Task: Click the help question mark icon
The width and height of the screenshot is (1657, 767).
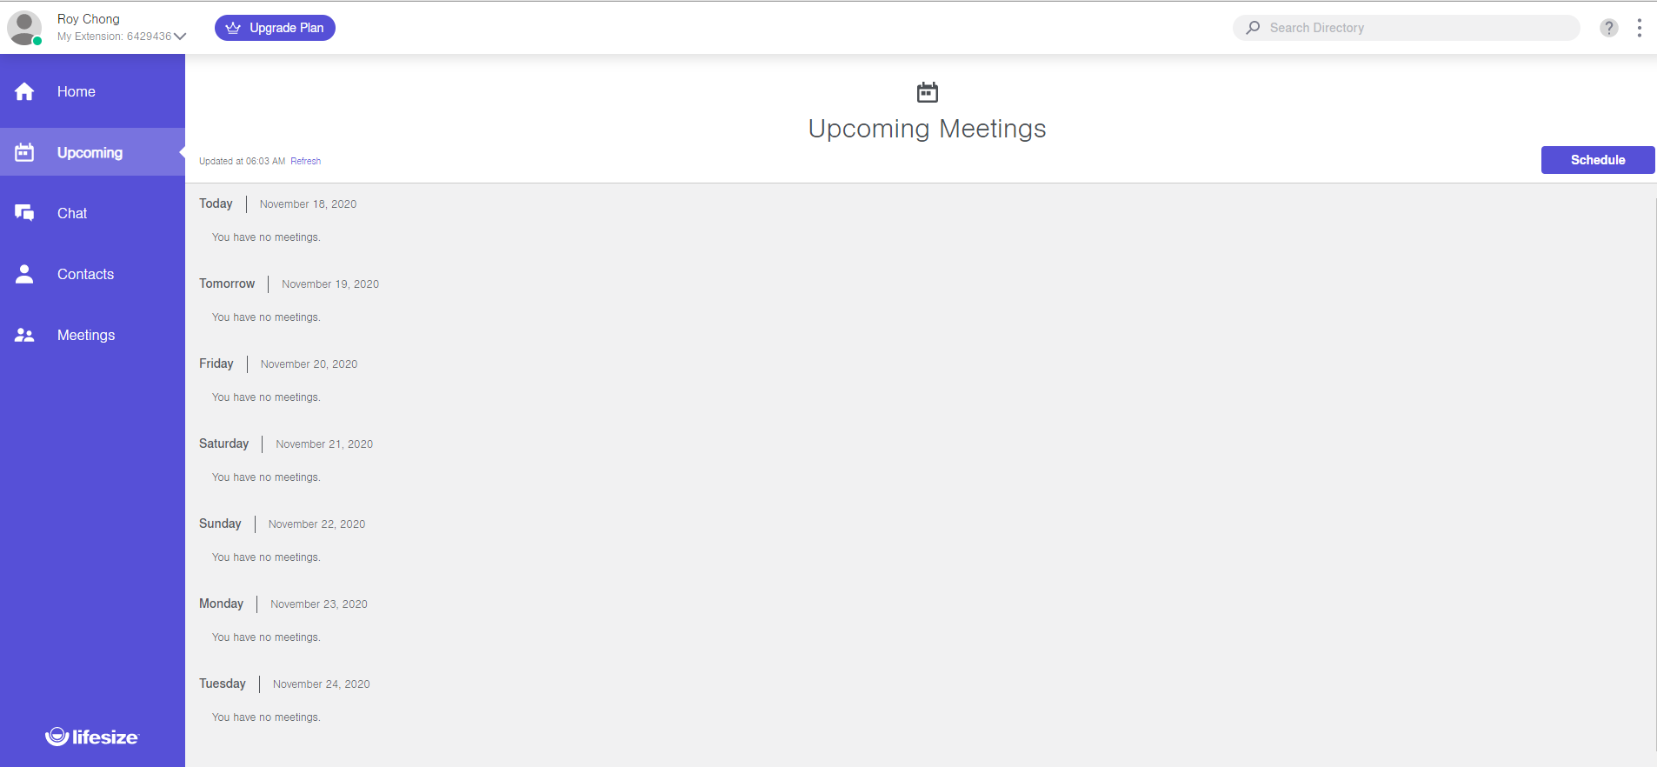Action: (x=1609, y=28)
